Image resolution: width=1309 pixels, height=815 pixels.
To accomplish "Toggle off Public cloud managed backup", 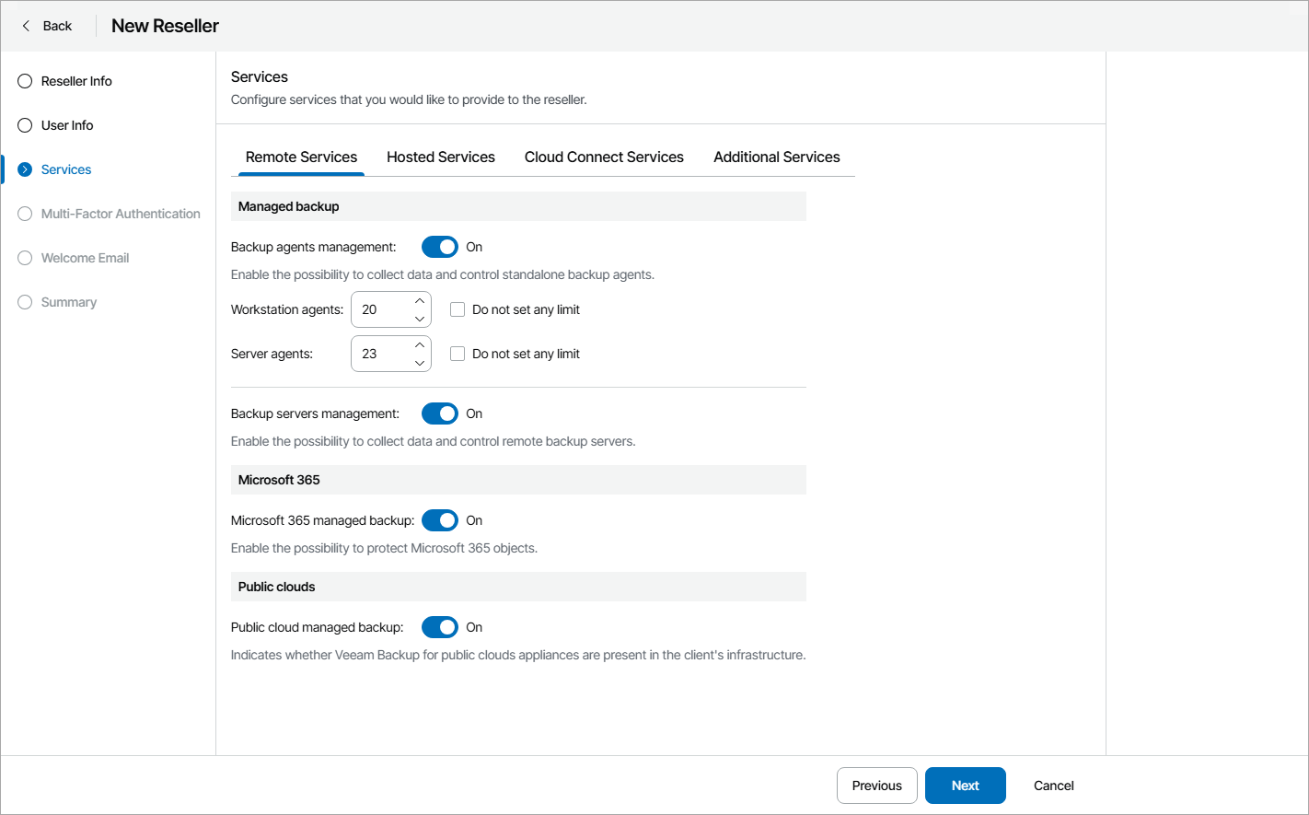I will (x=439, y=627).
